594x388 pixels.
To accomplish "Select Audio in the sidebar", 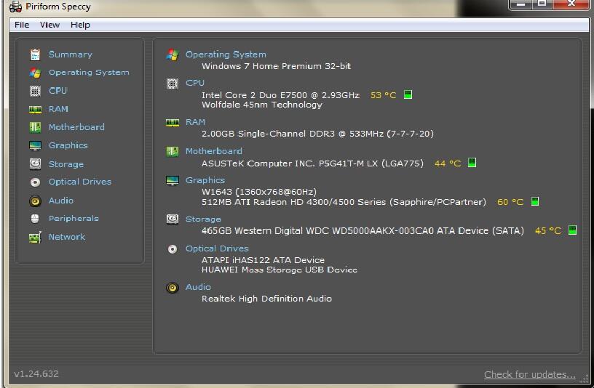I will click(61, 201).
